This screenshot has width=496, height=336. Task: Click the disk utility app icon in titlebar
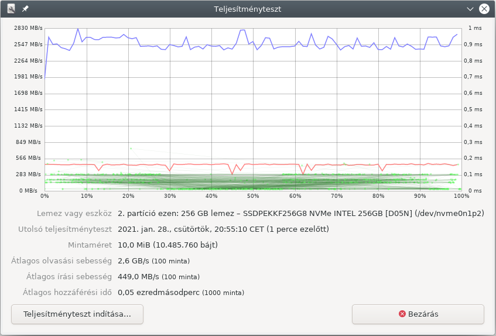(11, 9)
